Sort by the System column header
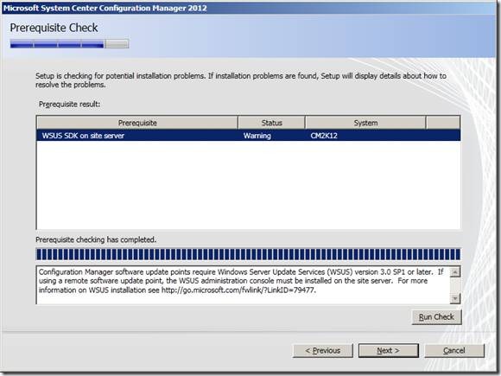The height and width of the screenshot is (376, 501). (x=365, y=123)
